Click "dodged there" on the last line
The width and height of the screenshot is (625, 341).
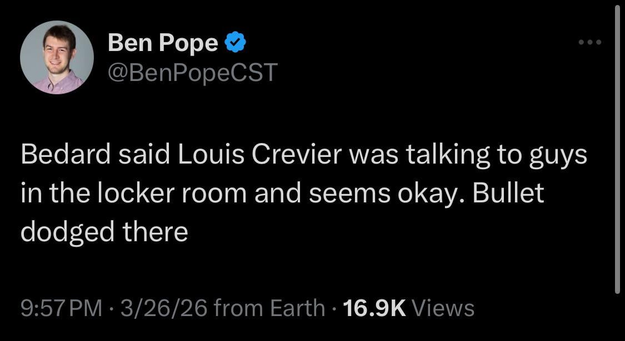point(104,232)
